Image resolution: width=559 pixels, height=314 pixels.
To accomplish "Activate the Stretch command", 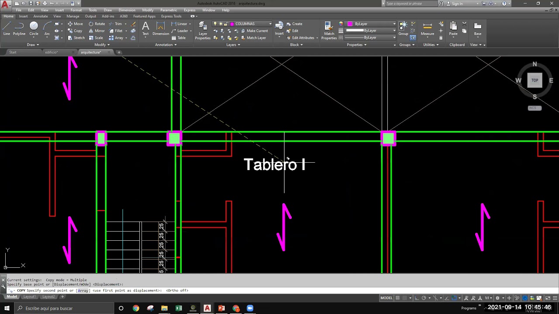I will (76, 38).
